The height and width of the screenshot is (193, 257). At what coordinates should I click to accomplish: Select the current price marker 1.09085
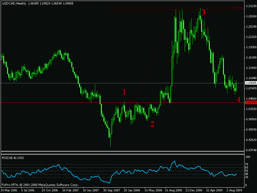pos(251,83)
